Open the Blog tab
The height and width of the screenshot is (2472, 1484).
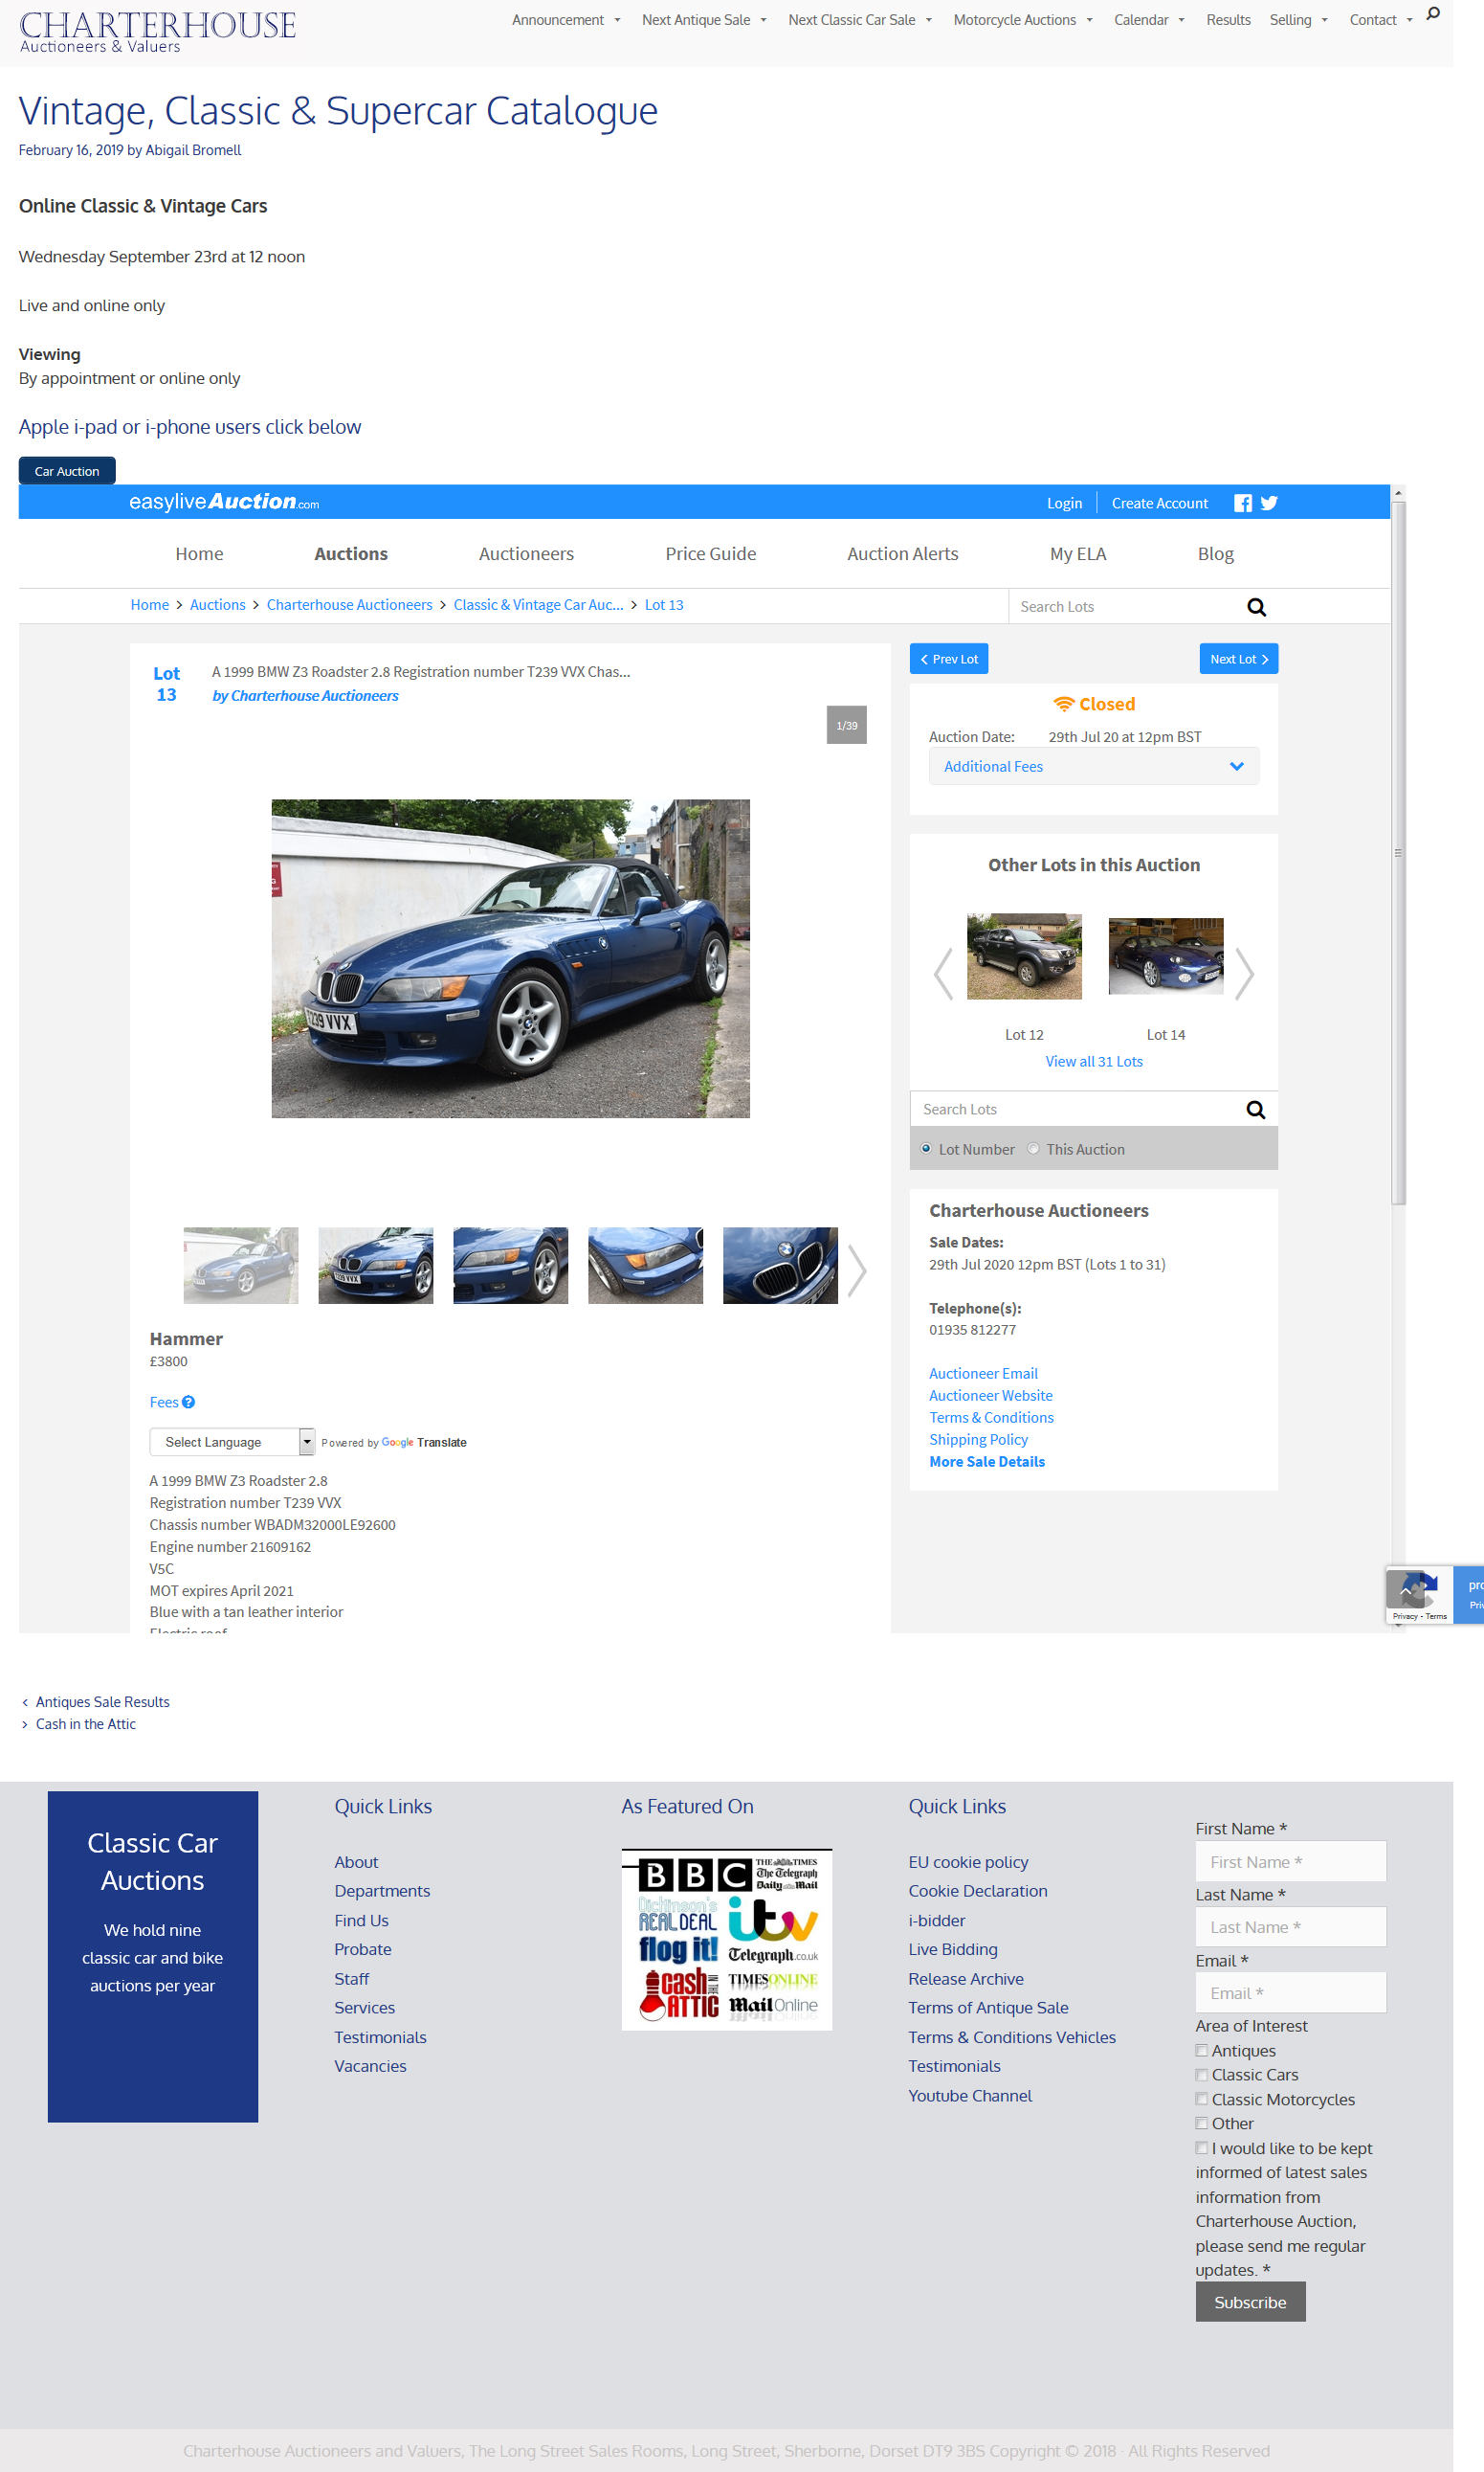pyautogui.click(x=1216, y=554)
